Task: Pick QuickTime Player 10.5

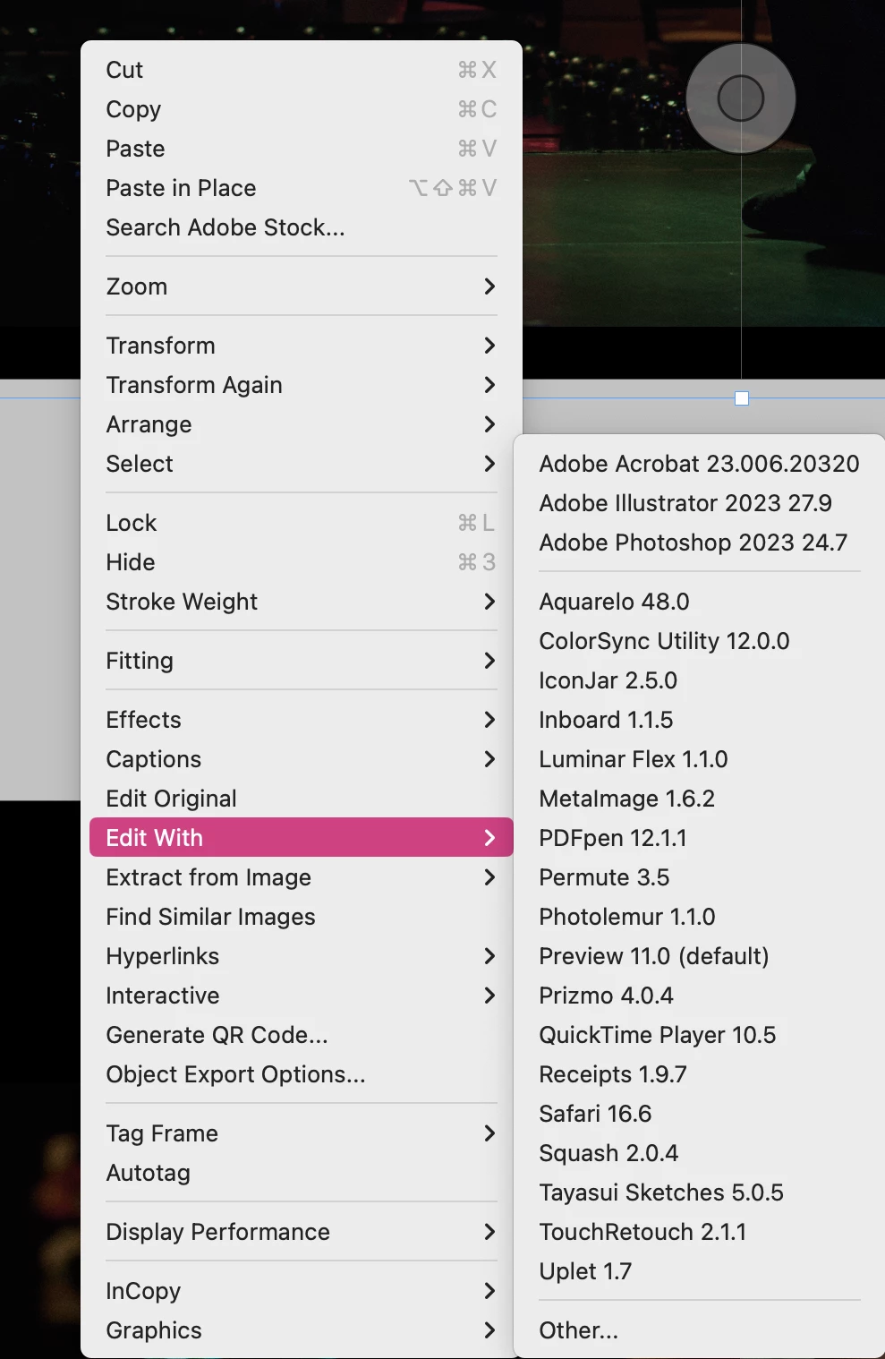Action: coord(700,1035)
